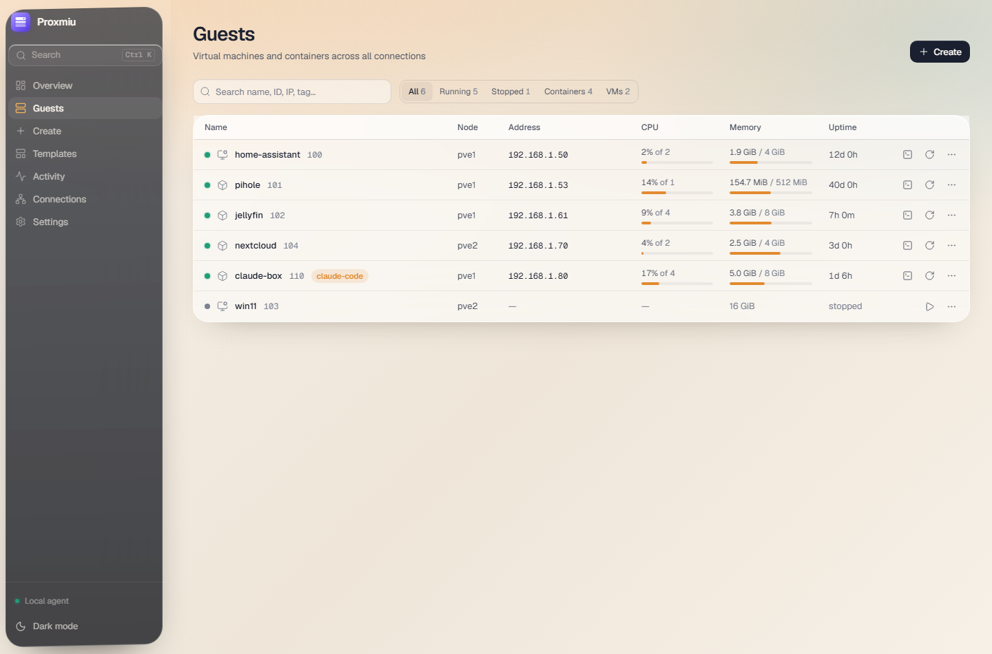Viewport: 992px width, 654px height.
Task: Click the Proxmiu logo icon
Action: point(21,22)
